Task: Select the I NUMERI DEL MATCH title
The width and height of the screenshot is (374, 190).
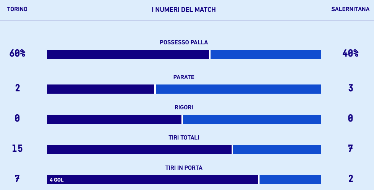Action: click(184, 10)
